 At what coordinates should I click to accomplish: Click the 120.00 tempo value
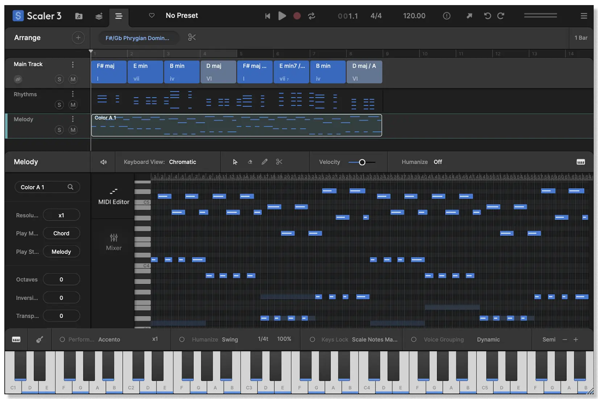pyautogui.click(x=414, y=16)
